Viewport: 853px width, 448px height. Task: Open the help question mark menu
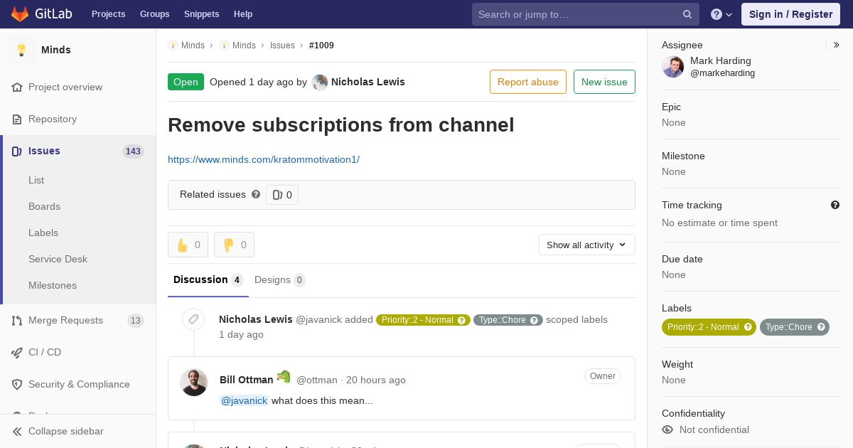721,14
